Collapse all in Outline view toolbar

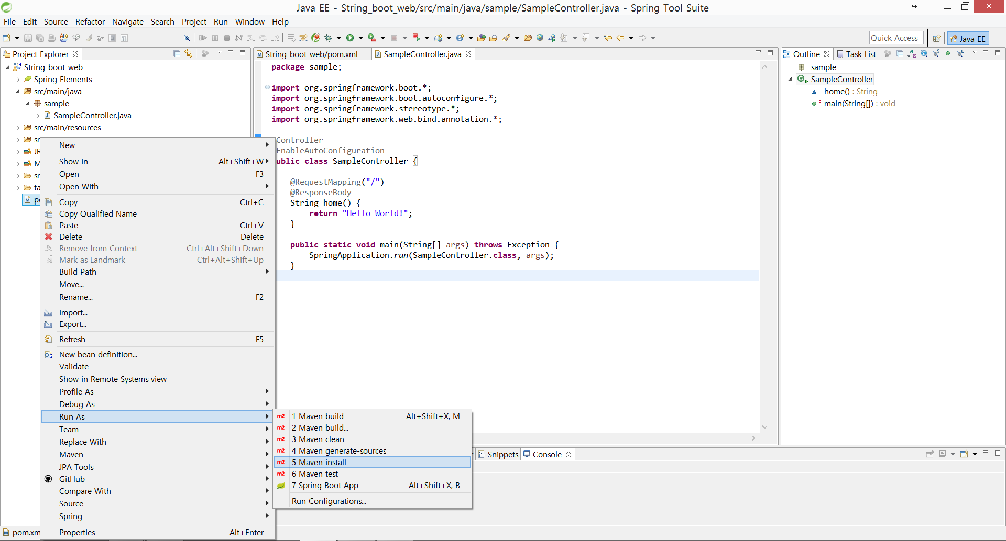click(x=900, y=53)
